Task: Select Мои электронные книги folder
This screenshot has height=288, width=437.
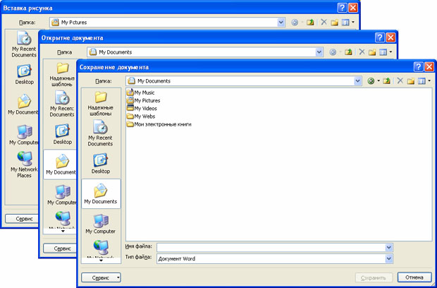Action: click(x=159, y=124)
